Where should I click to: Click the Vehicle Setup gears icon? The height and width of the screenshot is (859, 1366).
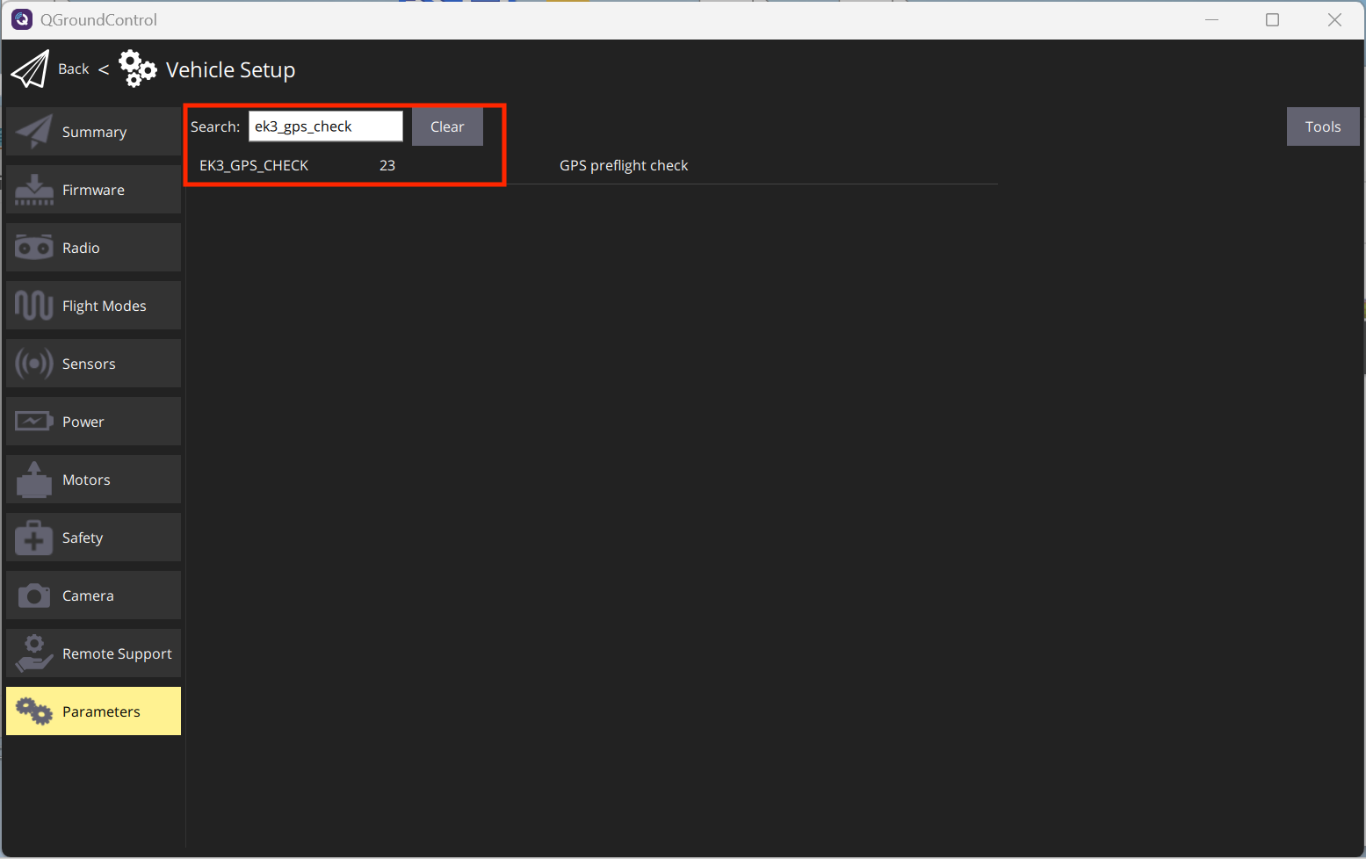click(137, 69)
